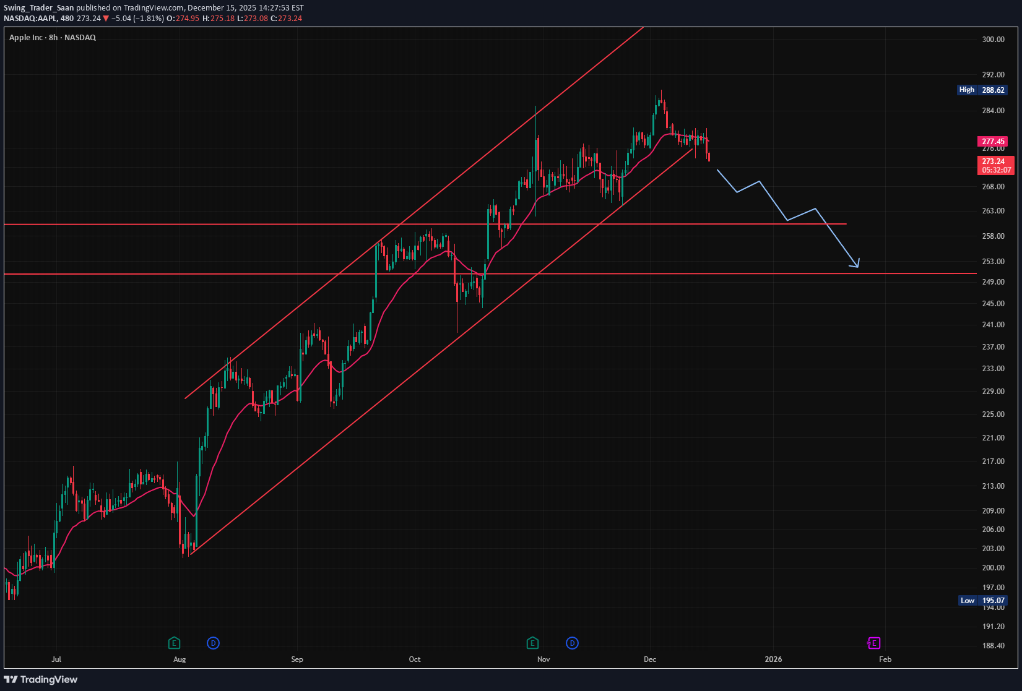Viewport: 1022px width, 691px height.
Task: Open the Swing_Trader_Saan profile link
Action: tap(38, 7)
